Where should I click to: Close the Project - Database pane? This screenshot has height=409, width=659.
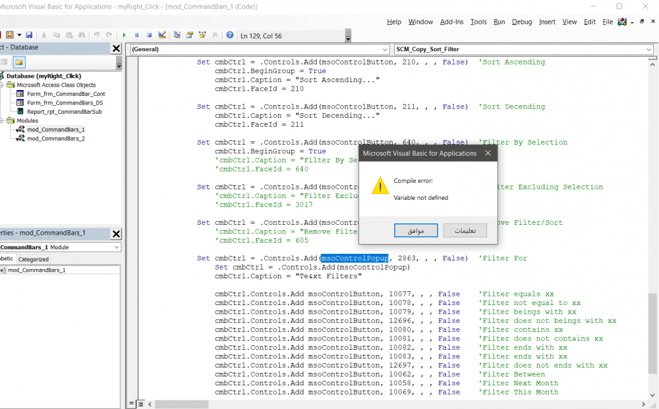tap(117, 49)
